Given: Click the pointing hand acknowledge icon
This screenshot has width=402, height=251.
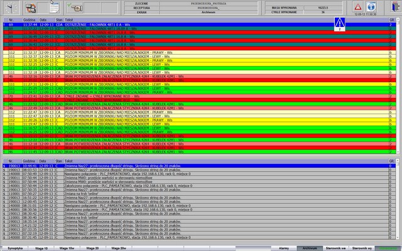Looking at the screenshot, I should tap(75, 8).
